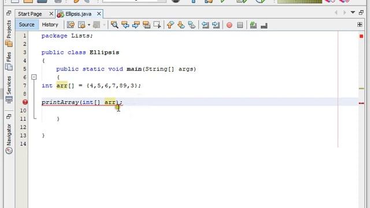This screenshot has width=370, height=208.
Task: Open the Services side panel
Action: tap(9, 85)
